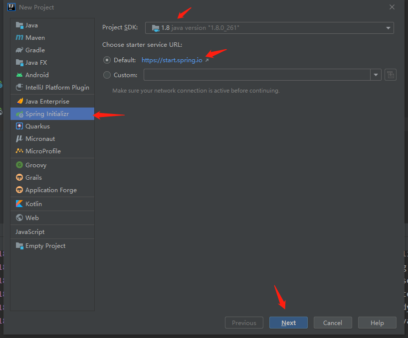
Task: Click the icon beside the Custom URL field
Action: 391,75
